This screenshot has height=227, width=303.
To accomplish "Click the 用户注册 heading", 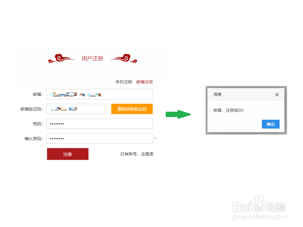I will click(x=92, y=58).
